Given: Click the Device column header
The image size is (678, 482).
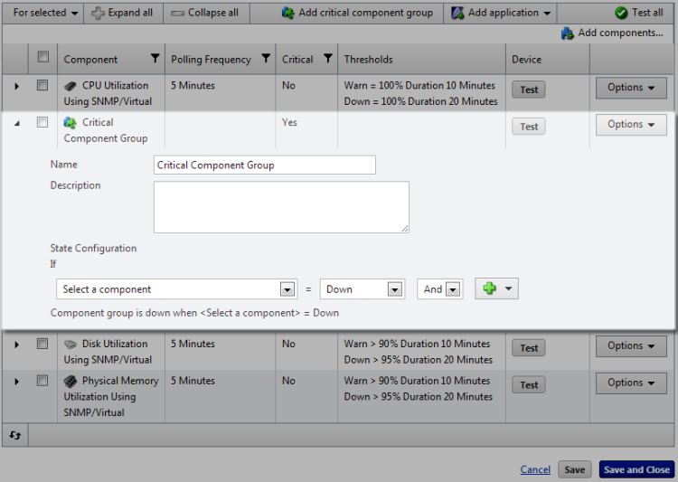Looking at the screenshot, I should pos(526,60).
